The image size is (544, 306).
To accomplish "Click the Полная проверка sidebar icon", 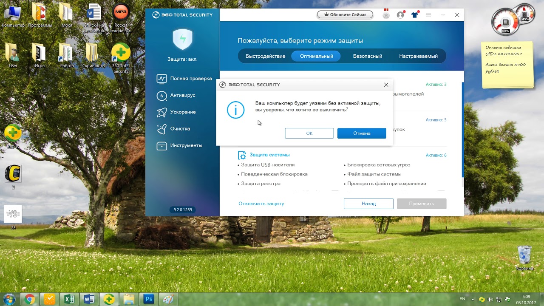I will (x=162, y=79).
